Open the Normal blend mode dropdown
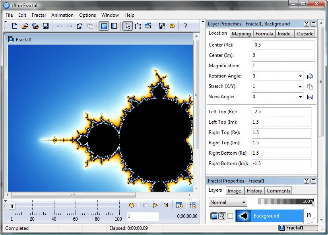Image resolution: width=328 pixels, height=235 pixels. 228,202
